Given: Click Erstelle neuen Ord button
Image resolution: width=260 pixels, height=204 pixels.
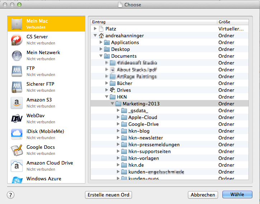Looking at the screenshot, I should [108, 195].
